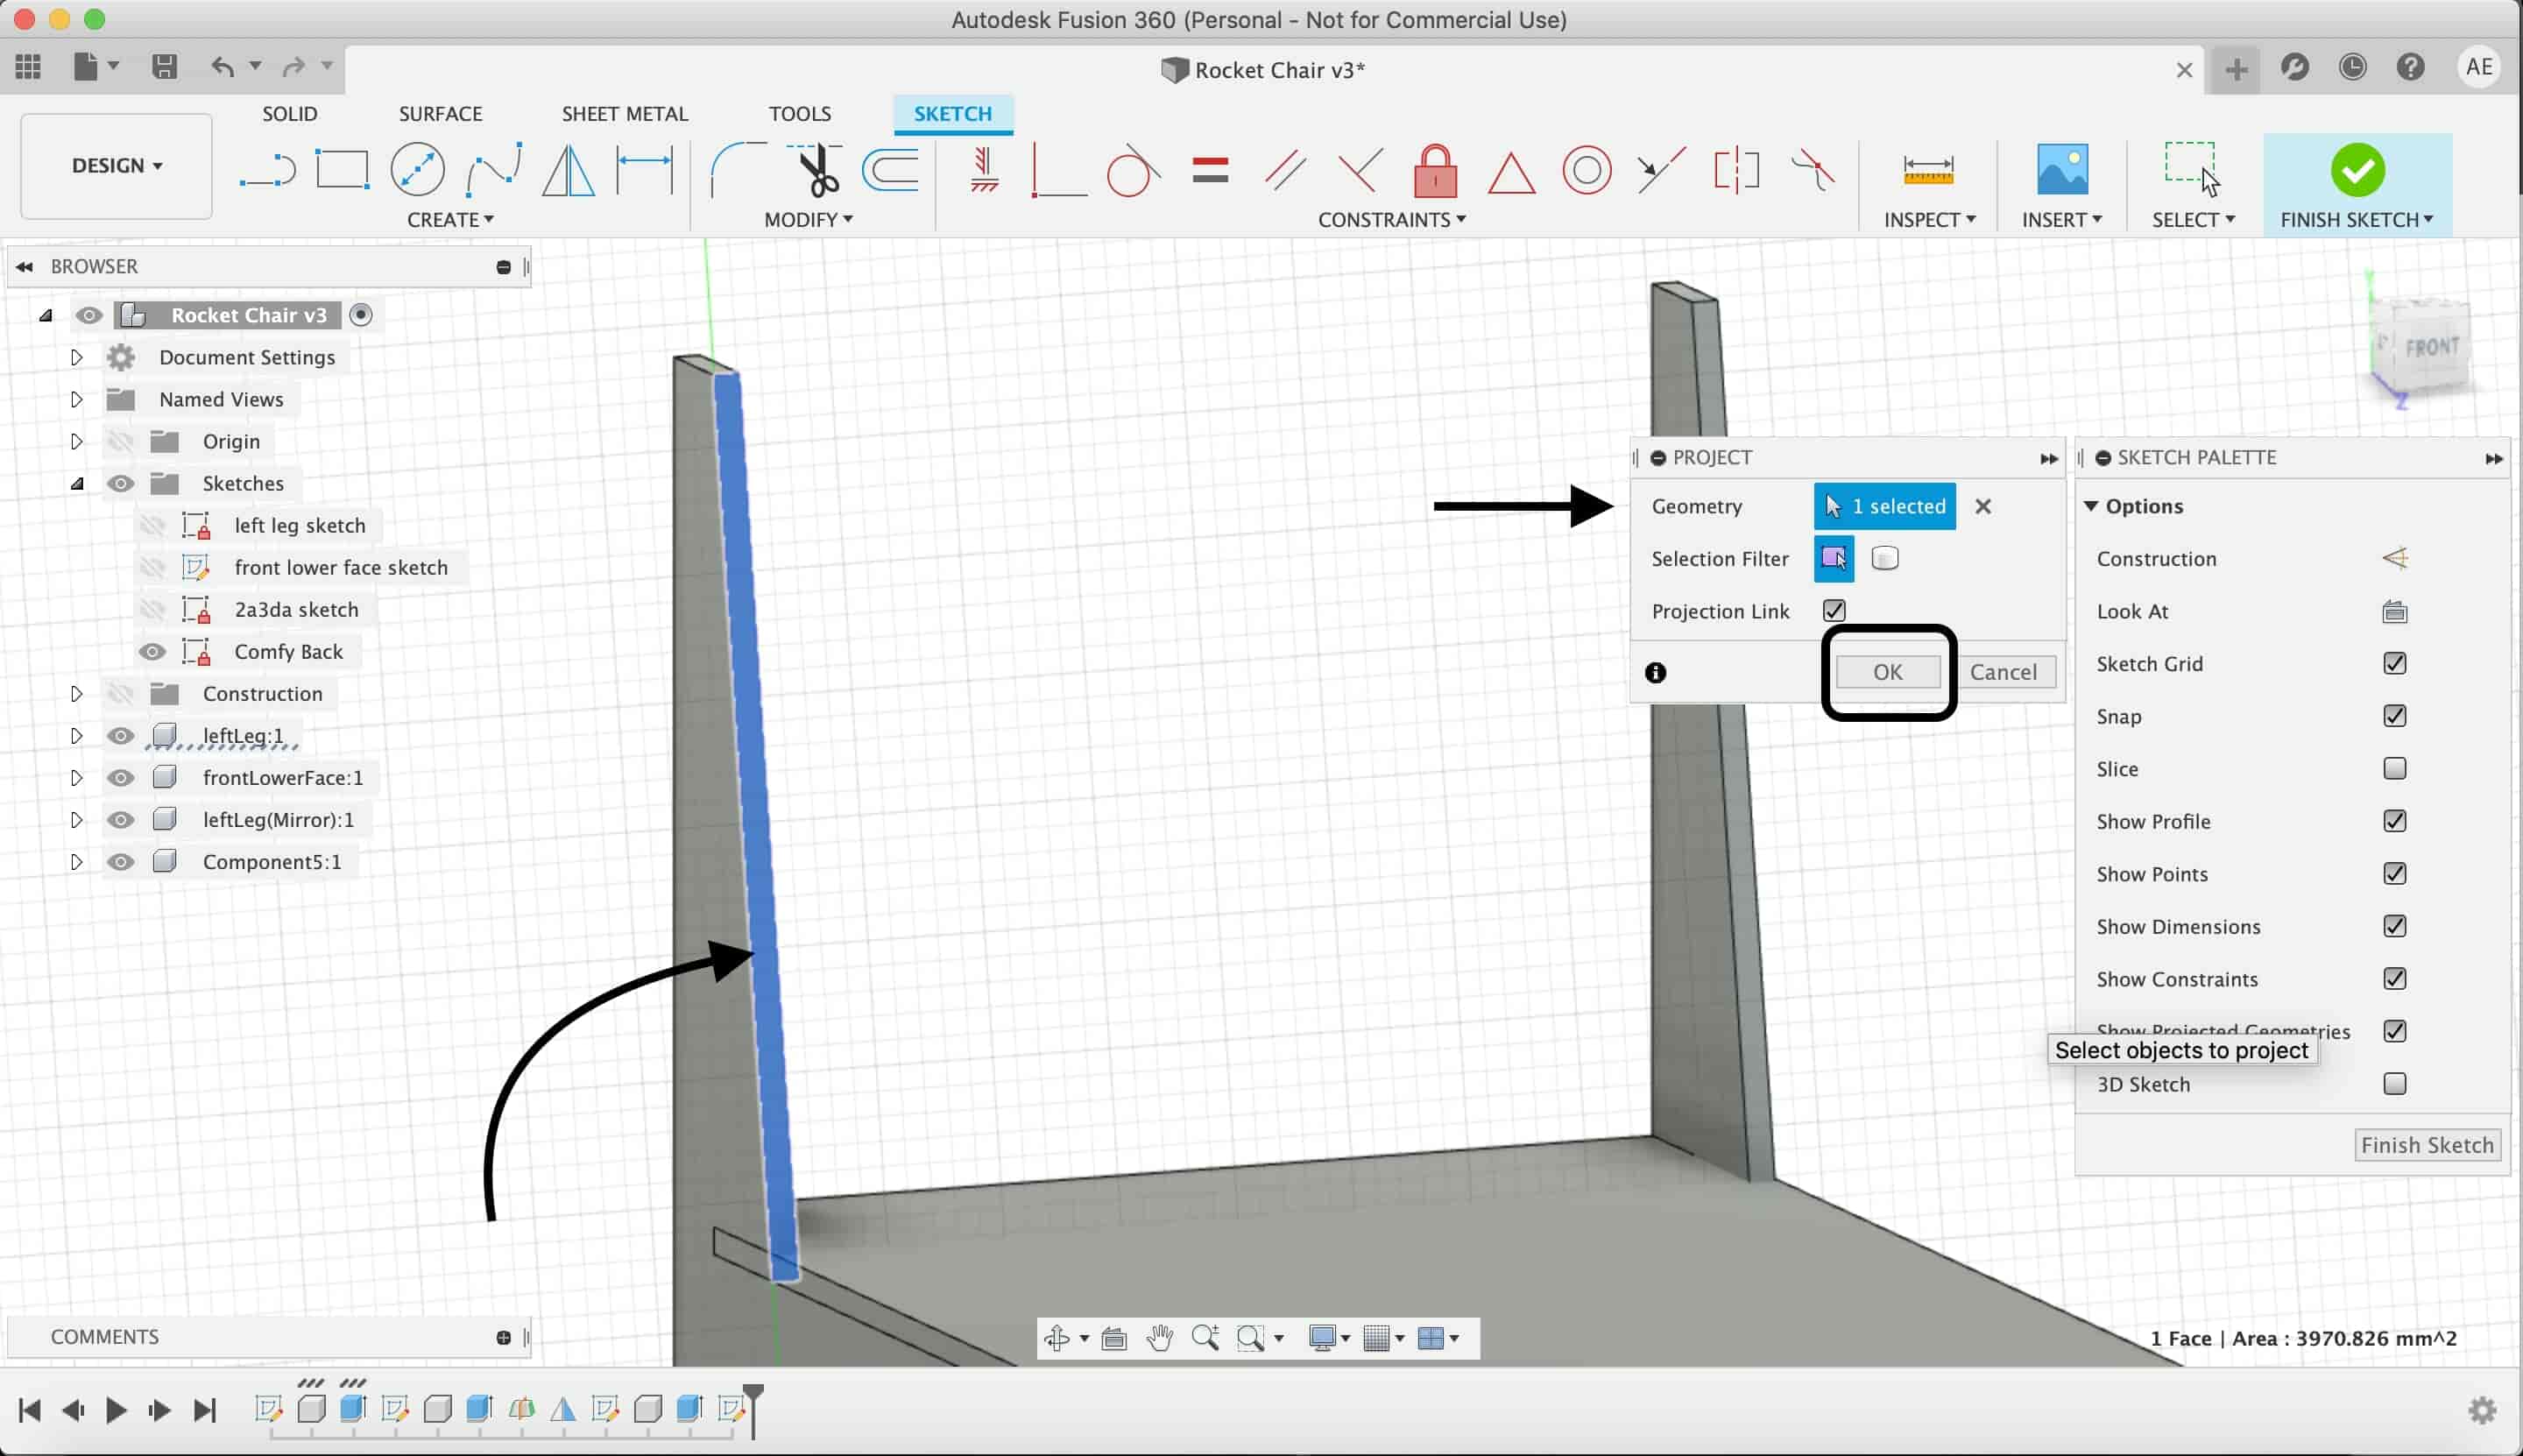Select the Sketch Dimension tool

click(x=645, y=169)
